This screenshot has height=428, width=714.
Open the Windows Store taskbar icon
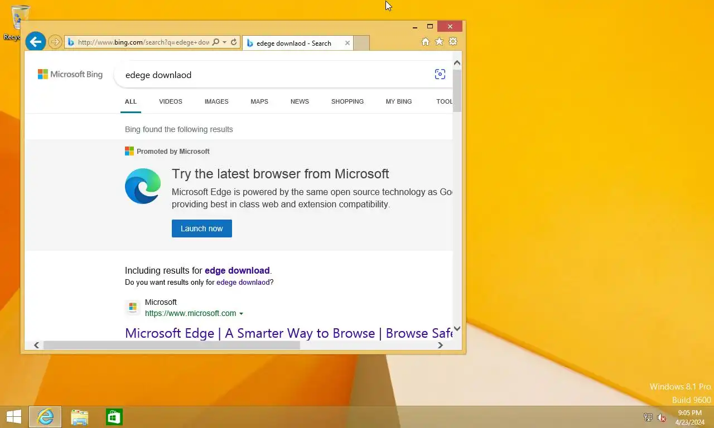(x=114, y=417)
